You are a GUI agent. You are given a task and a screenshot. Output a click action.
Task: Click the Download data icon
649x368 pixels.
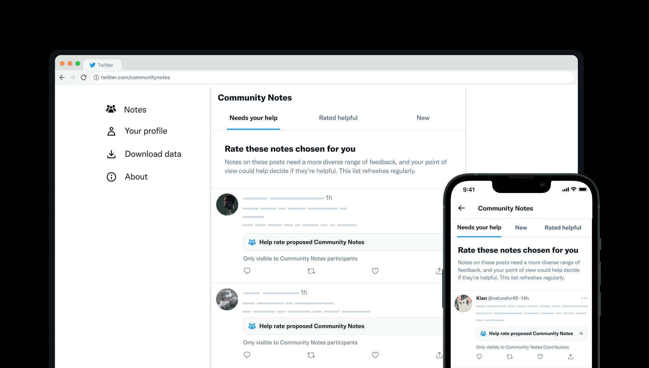pos(111,154)
